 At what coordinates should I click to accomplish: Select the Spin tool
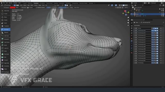point(5,57)
